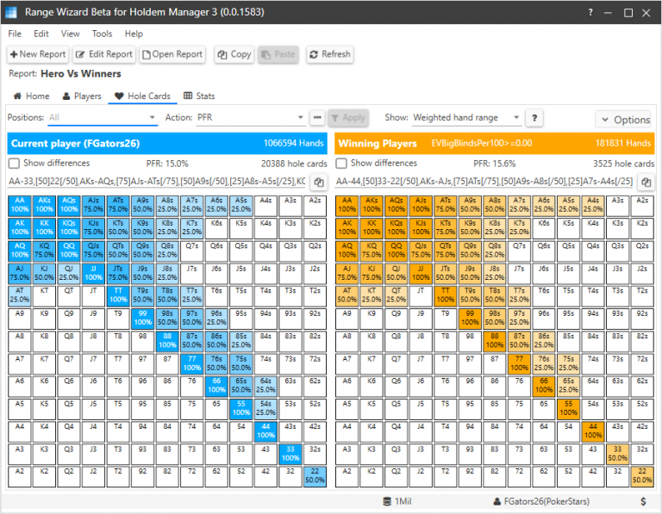Open the Action PFR dropdown

(250, 118)
